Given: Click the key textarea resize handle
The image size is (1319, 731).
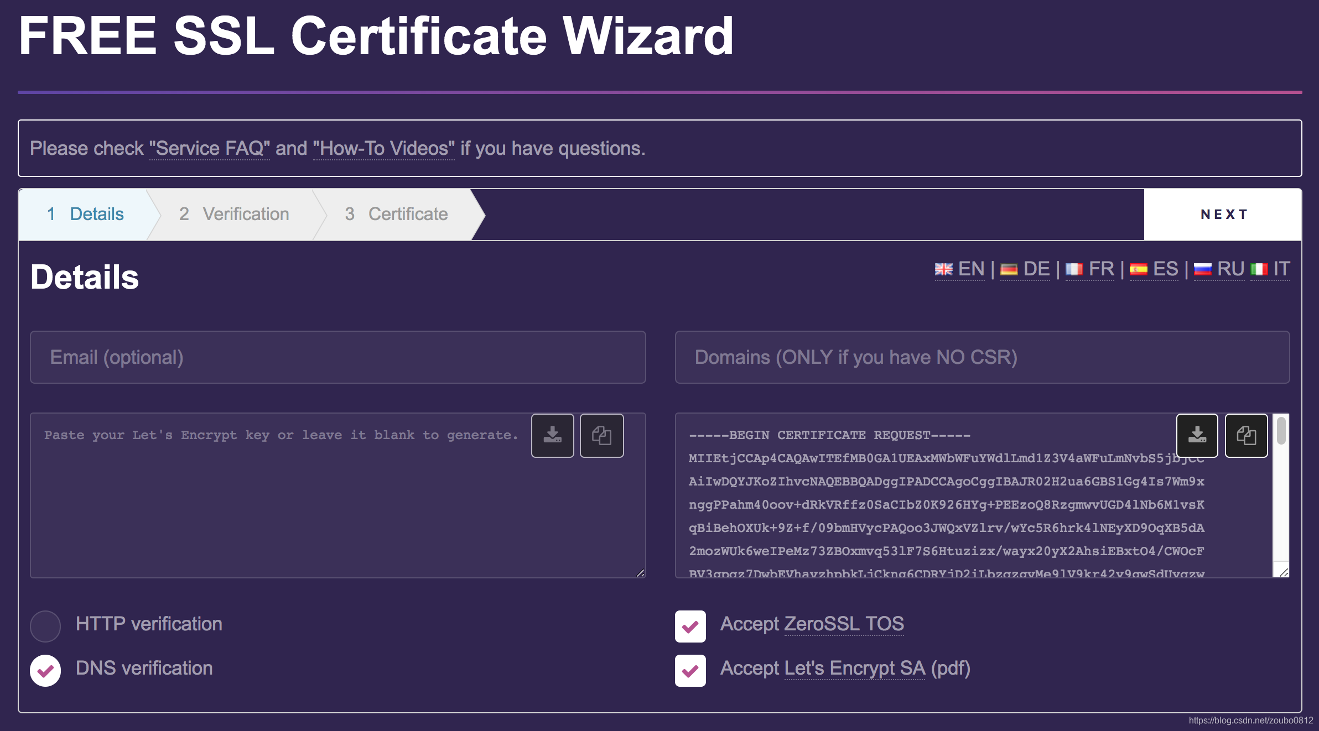Looking at the screenshot, I should pos(640,573).
